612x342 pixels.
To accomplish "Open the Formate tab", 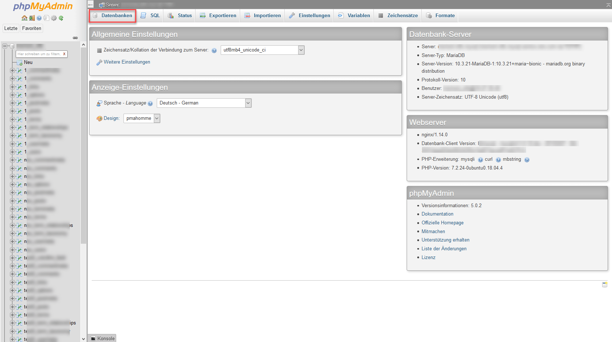I will [440, 16].
